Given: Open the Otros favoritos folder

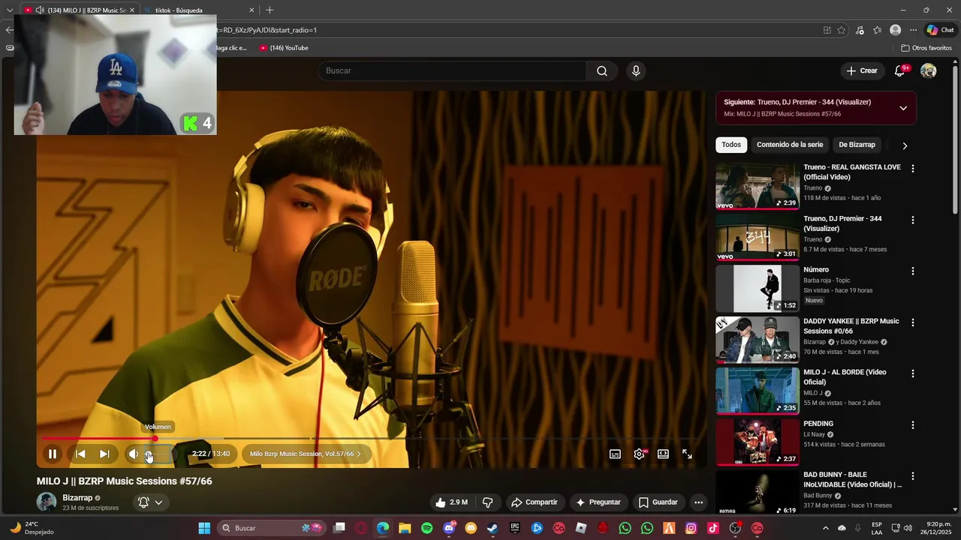Looking at the screenshot, I should coord(926,48).
